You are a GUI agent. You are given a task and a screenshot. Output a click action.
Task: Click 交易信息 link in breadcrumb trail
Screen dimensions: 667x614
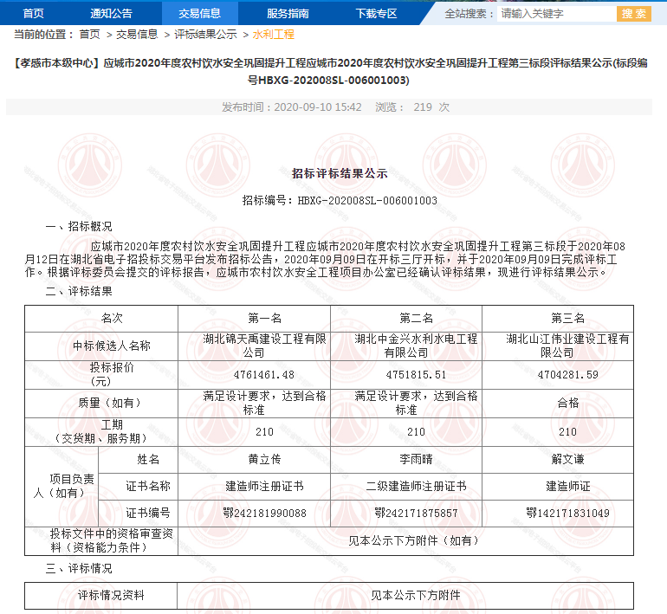(x=137, y=35)
